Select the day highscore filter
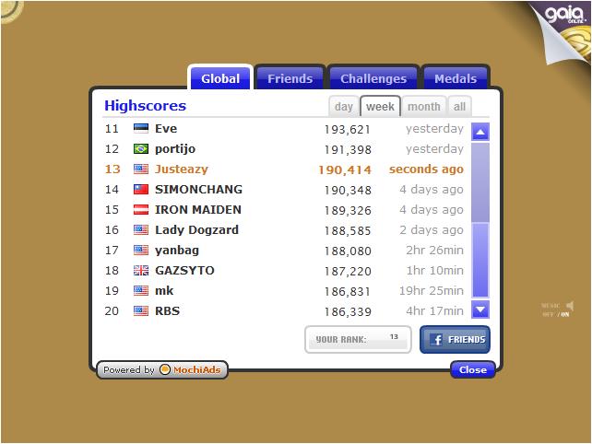Image resolution: width=592 pixels, height=444 pixels. [344, 107]
